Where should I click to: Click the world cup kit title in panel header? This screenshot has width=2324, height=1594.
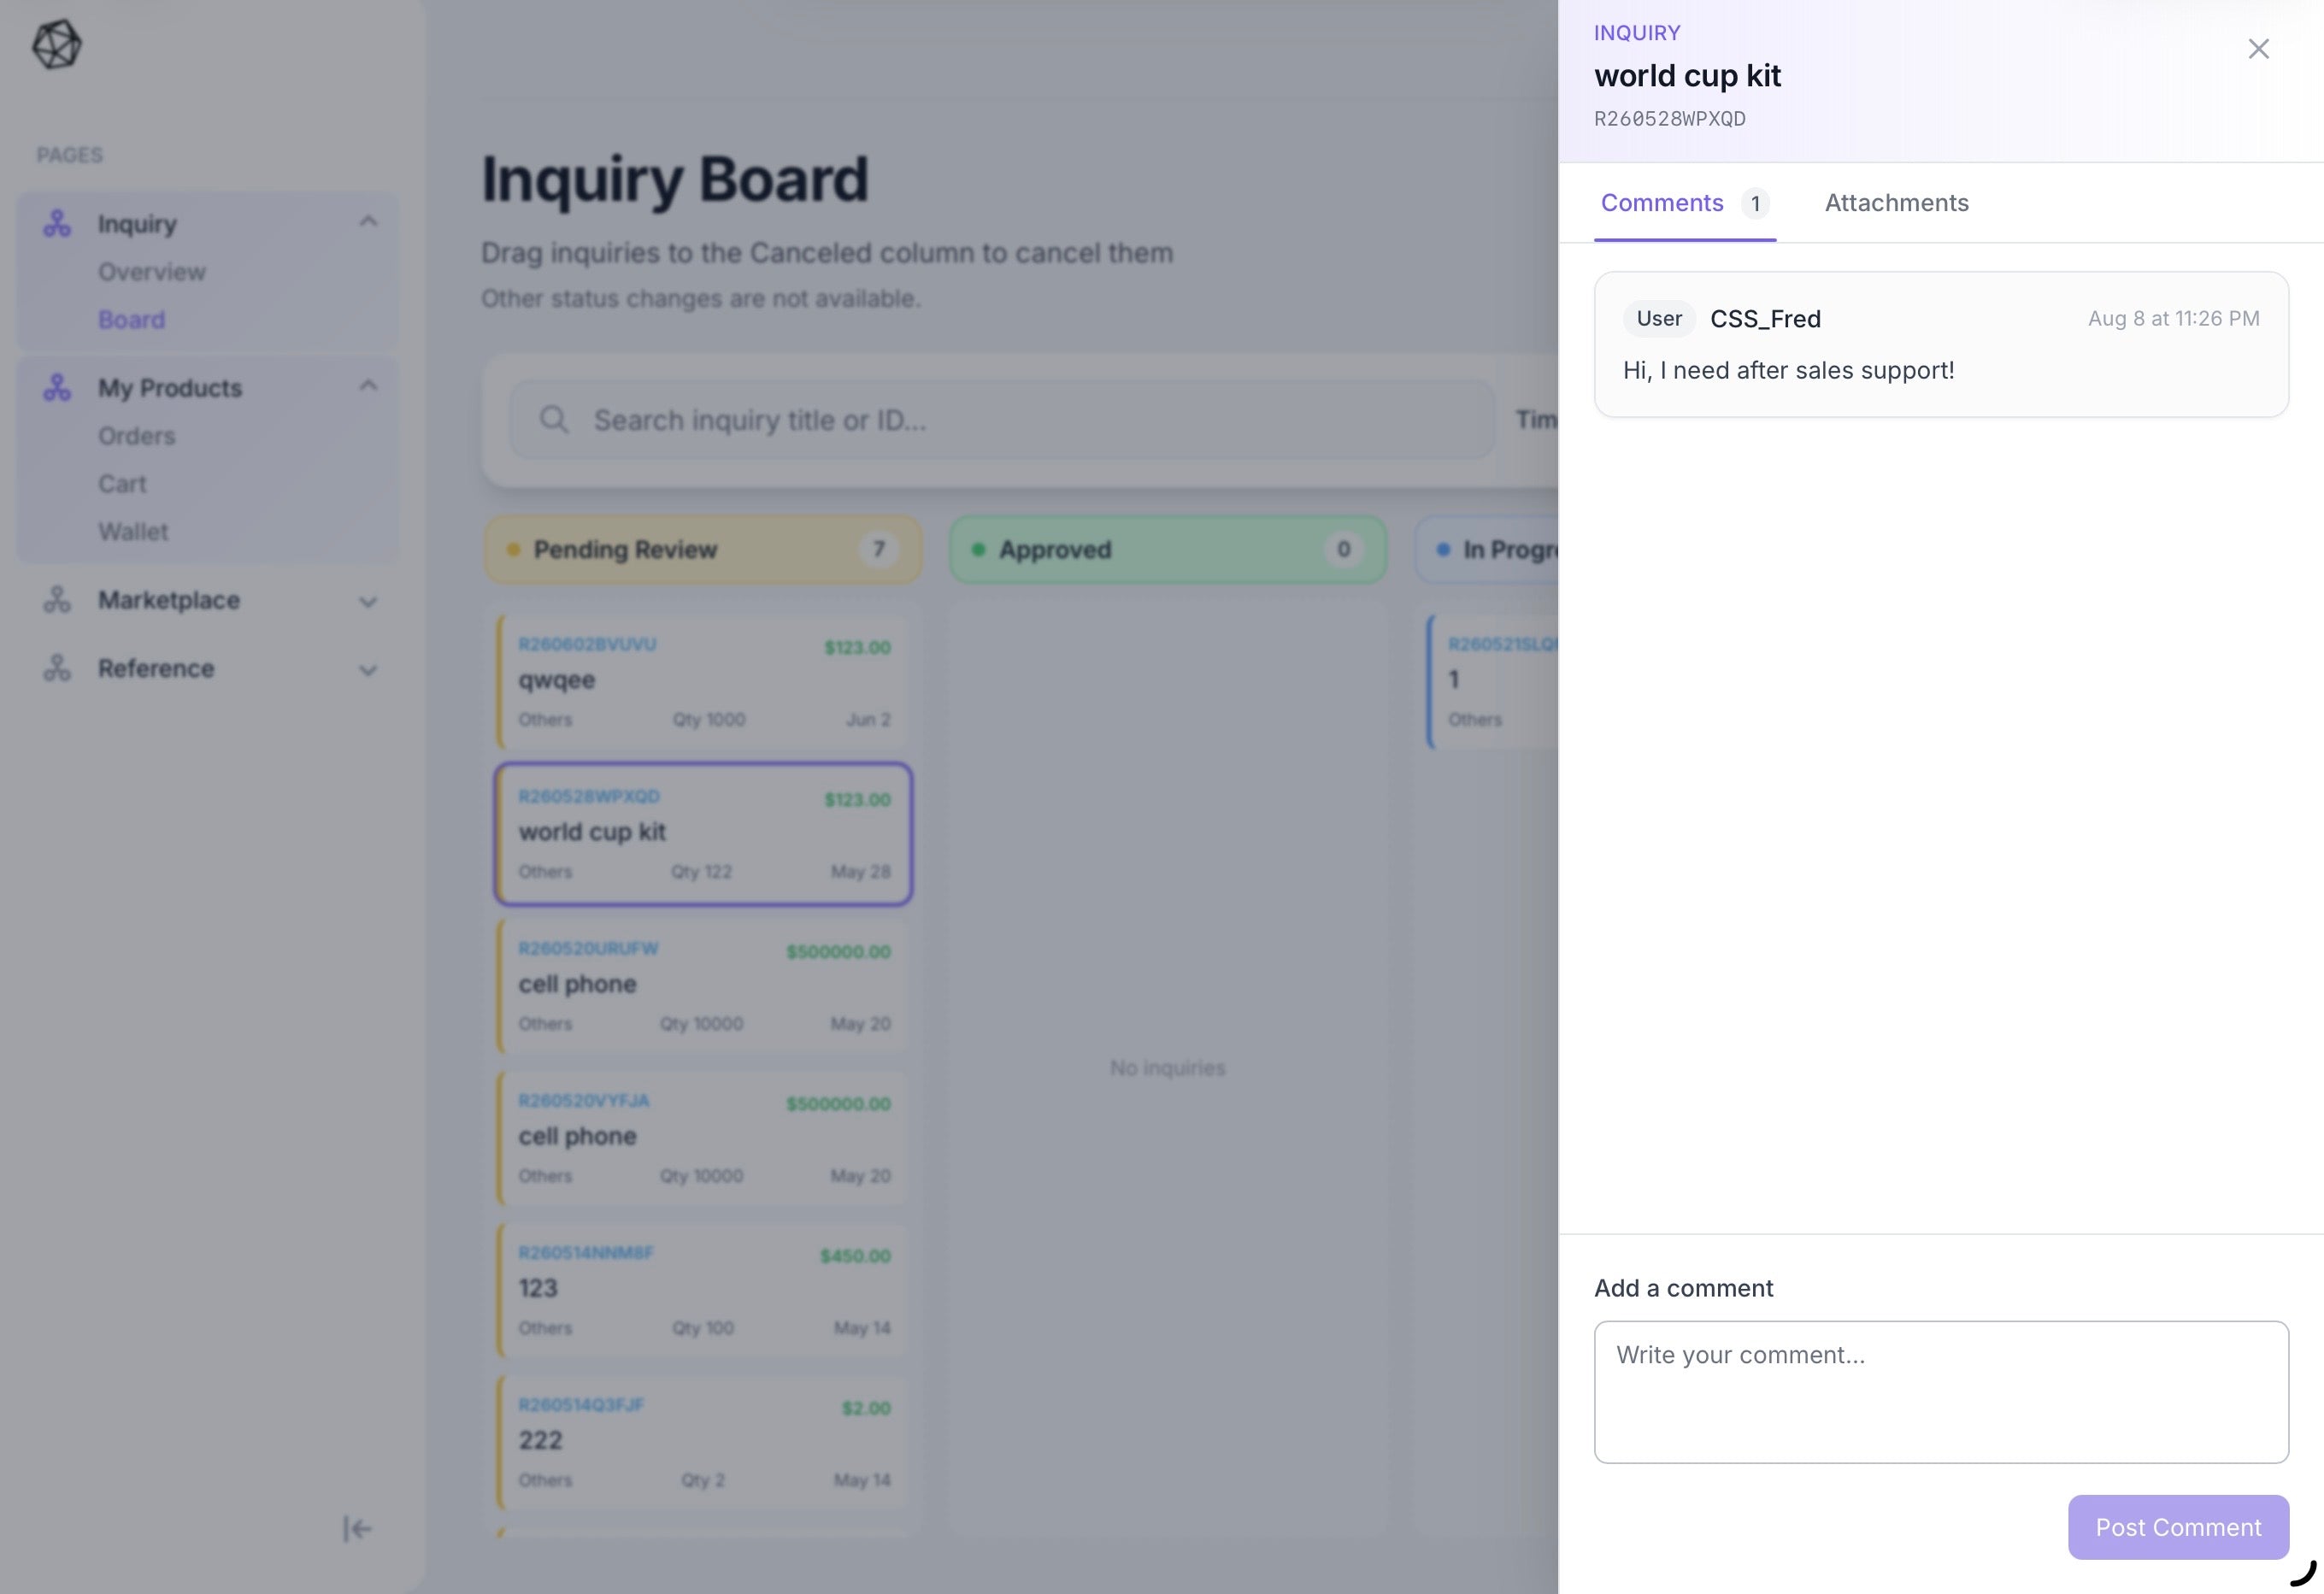(1687, 76)
